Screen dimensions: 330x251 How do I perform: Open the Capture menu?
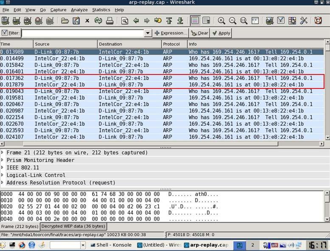coord(58,10)
